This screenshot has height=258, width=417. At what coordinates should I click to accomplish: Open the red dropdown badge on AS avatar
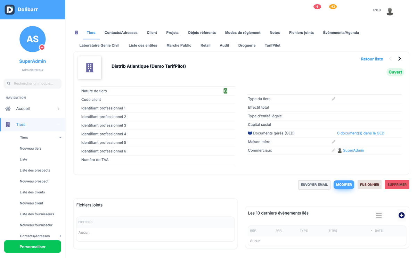click(42, 47)
